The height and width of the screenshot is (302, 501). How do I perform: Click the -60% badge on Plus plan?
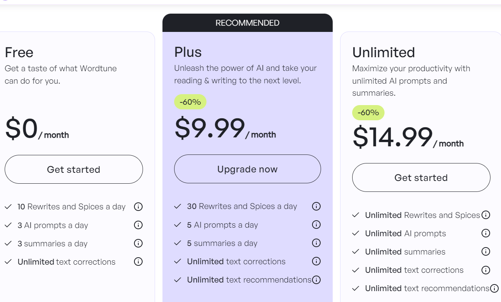click(x=190, y=102)
